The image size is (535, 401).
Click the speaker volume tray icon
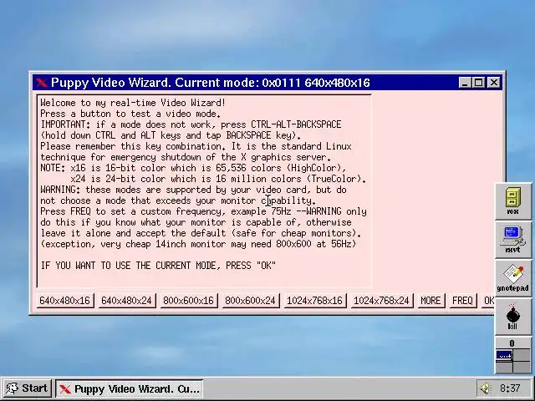coord(485,388)
